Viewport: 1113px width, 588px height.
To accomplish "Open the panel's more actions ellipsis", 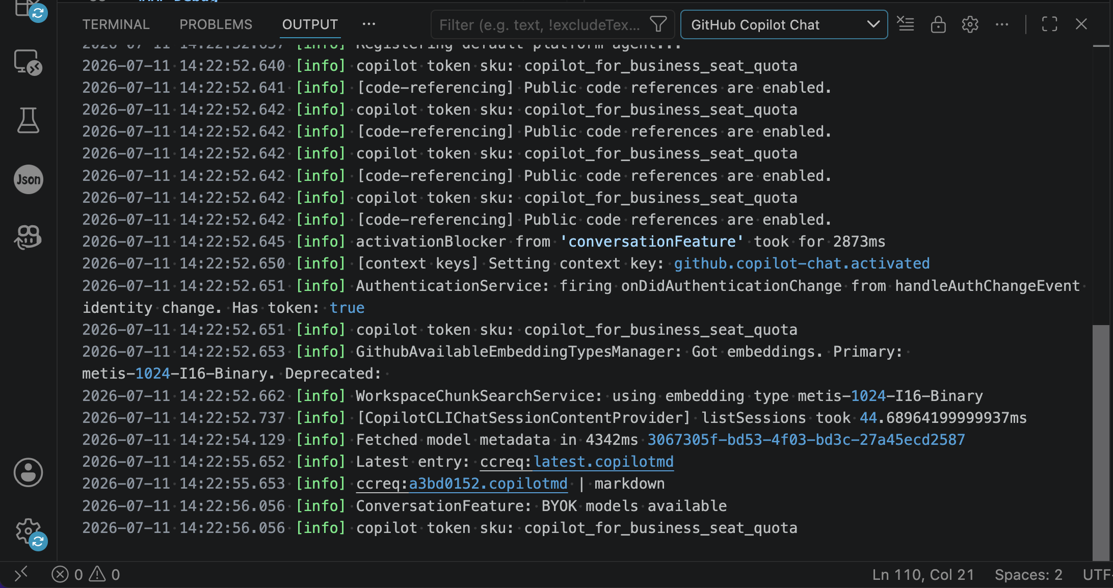I will (1002, 24).
